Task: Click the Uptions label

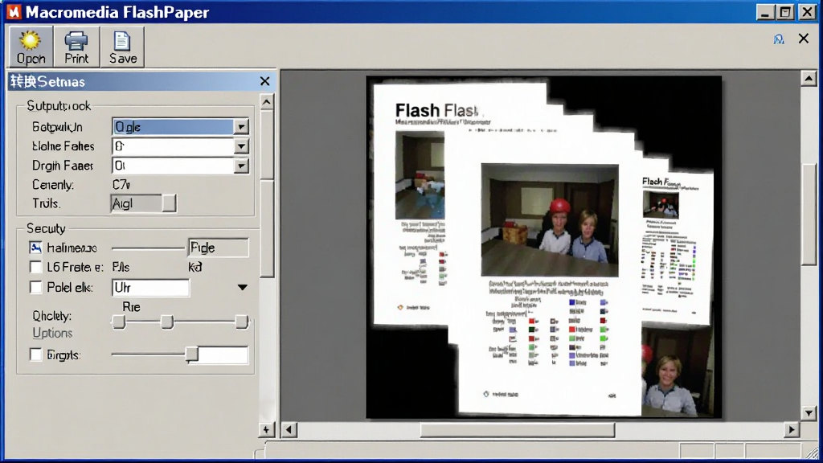Action: click(52, 334)
